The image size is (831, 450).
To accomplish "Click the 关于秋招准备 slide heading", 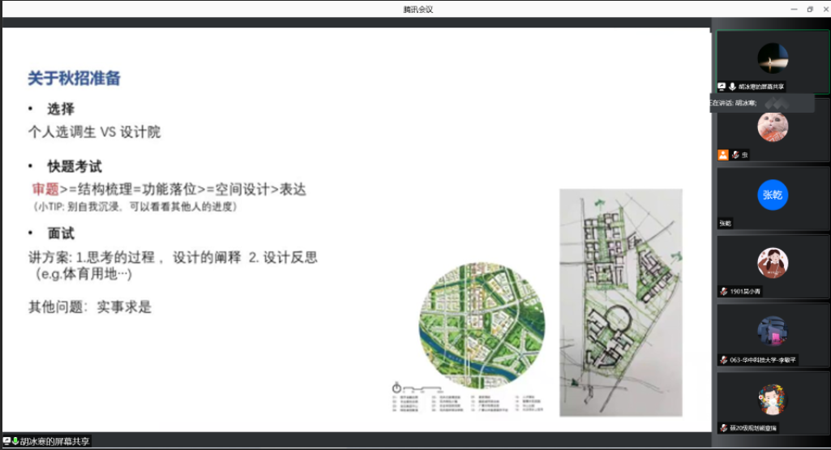I will [75, 79].
